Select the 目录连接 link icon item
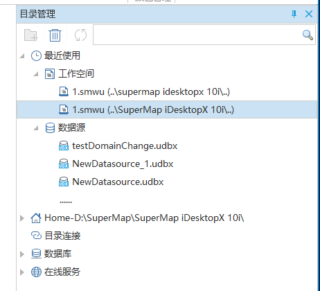The height and width of the screenshot is (291, 320). click(36, 236)
